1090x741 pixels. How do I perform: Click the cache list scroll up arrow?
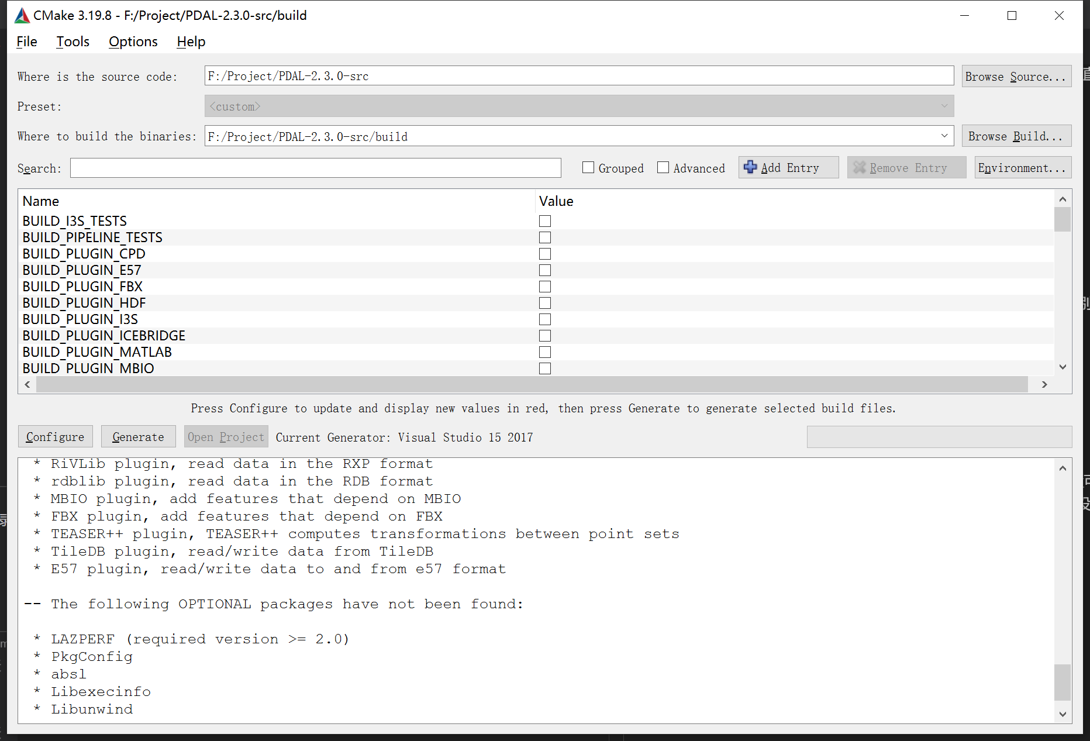tap(1063, 199)
